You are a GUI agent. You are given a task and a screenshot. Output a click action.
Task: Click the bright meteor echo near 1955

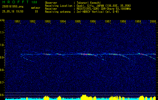coord(86,54)
